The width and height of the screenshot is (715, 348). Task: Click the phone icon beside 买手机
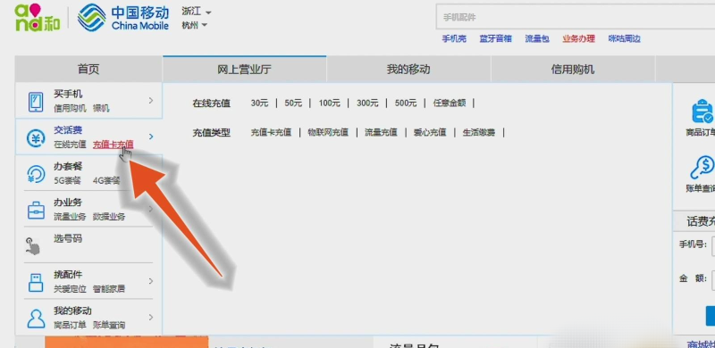[x=36, y=102]
